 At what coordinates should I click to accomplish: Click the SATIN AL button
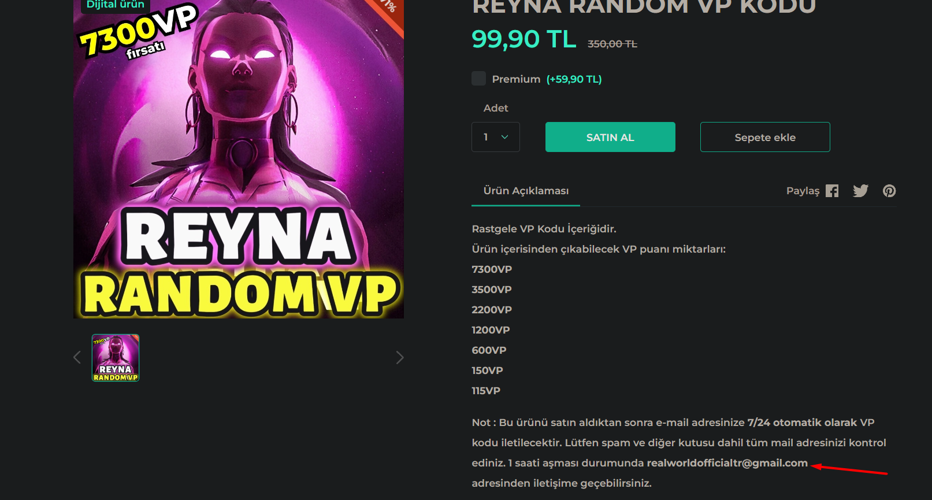pyautogui.click(x=610, y=137)
